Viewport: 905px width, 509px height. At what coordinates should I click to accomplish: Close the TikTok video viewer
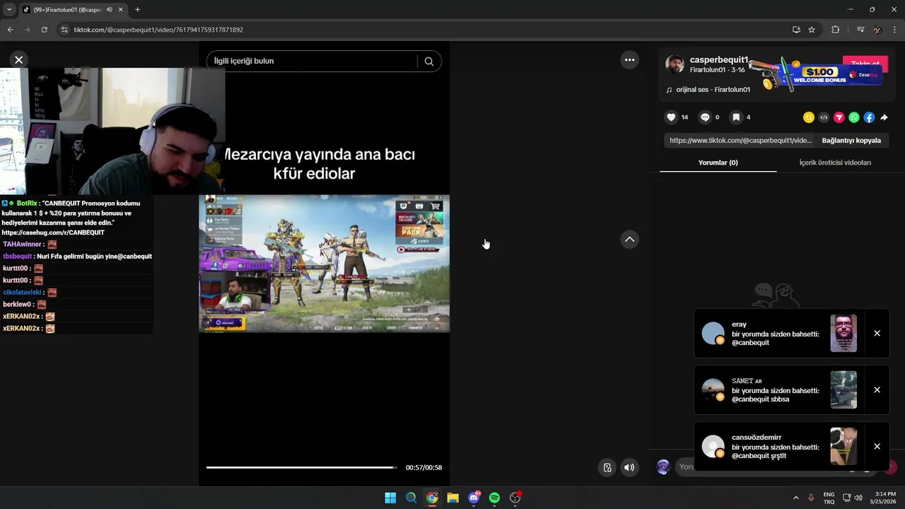[19, 60]
